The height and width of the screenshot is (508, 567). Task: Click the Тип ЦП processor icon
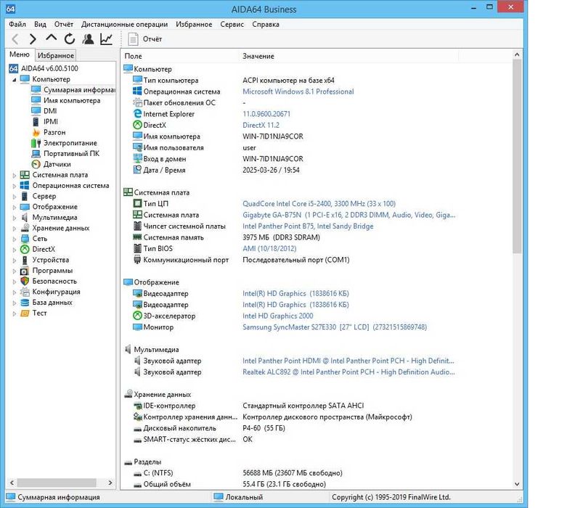137,203
